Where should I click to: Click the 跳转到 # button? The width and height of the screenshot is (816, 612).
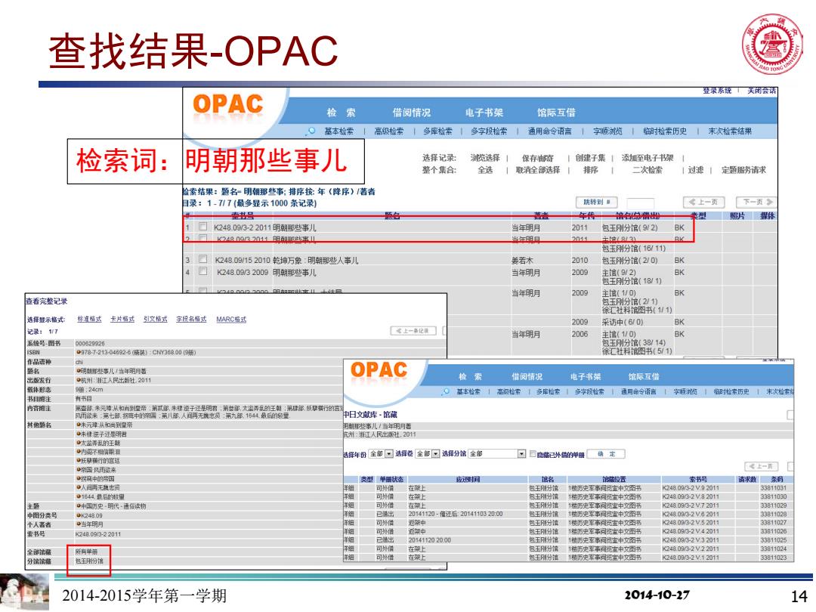tap(596, 202)
